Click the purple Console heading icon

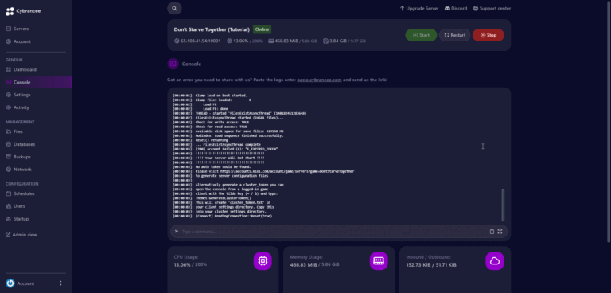click(x=173, y=64)
